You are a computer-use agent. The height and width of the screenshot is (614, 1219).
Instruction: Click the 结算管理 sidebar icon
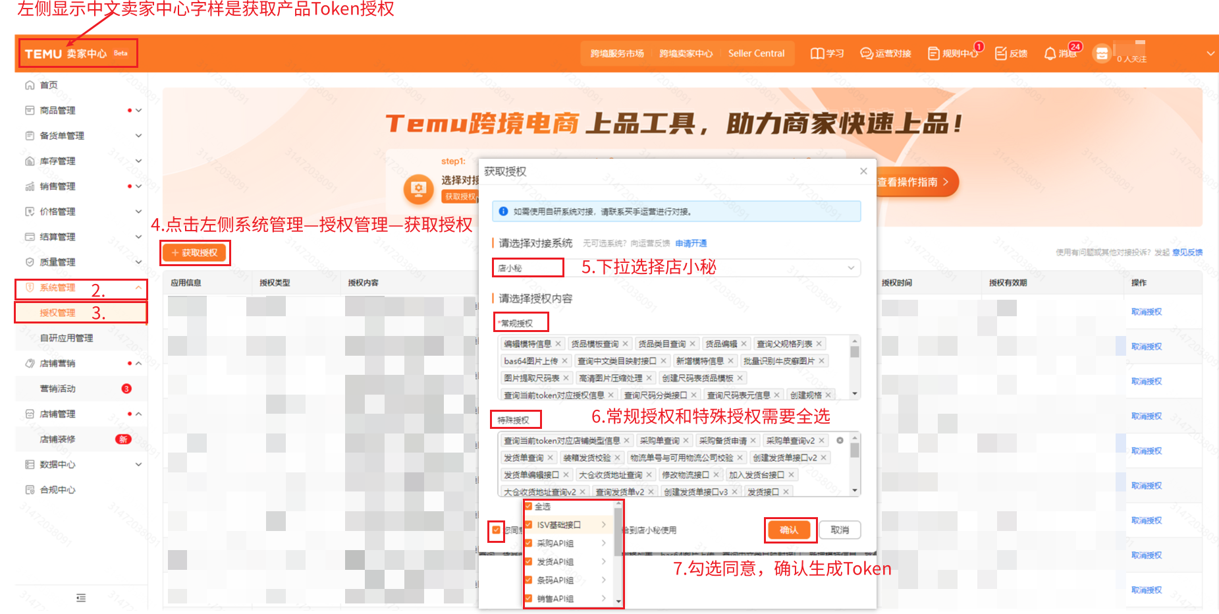tap(30, 237)
